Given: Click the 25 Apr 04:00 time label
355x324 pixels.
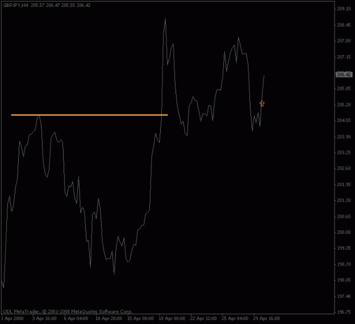Looking at the screenshot, I should pyautogui.click(x=235, y=318).
